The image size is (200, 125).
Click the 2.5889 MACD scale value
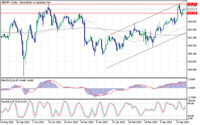192,80
